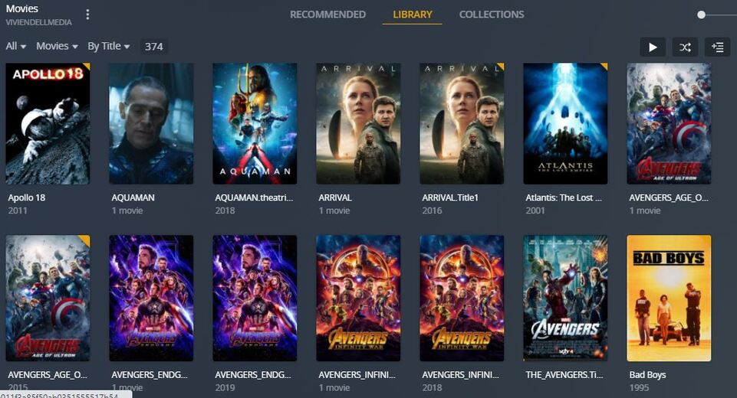Open AVENGERS_INFINI collection poster
737x398 pixels.
(358, 298)
